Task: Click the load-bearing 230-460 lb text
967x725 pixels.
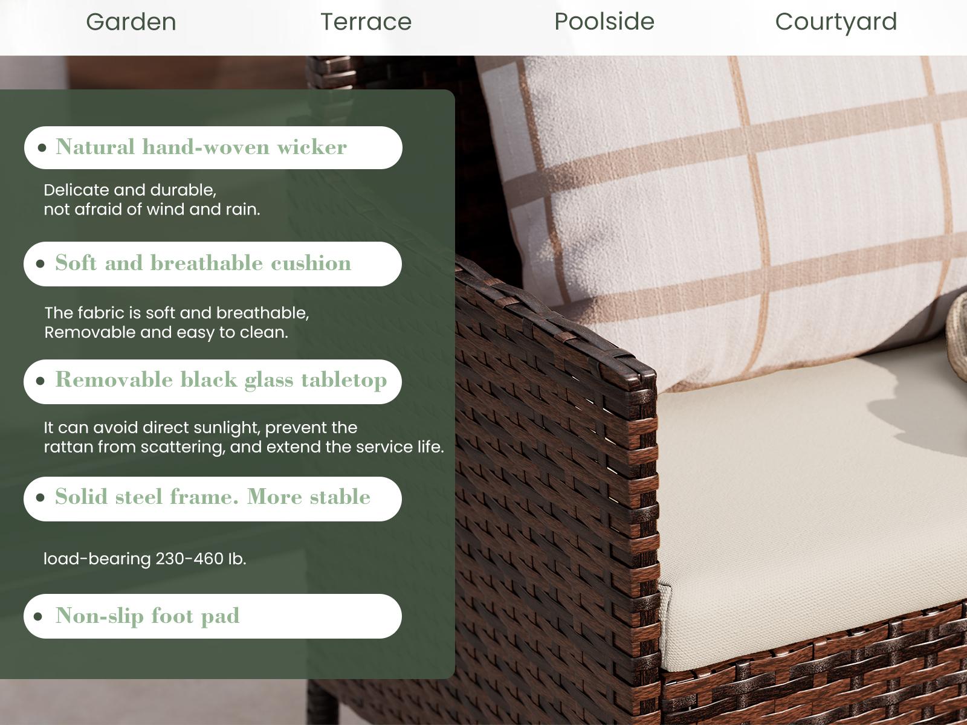Action: tap(145, 558)
